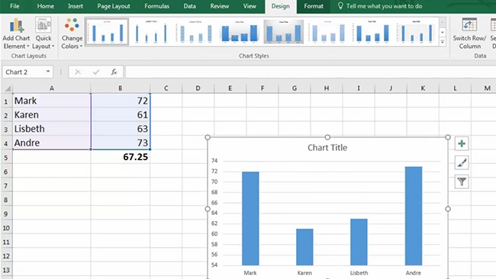Open the Name Box dropdown arrow
This screenshot has width=496, height=279.
click(48, 72)
